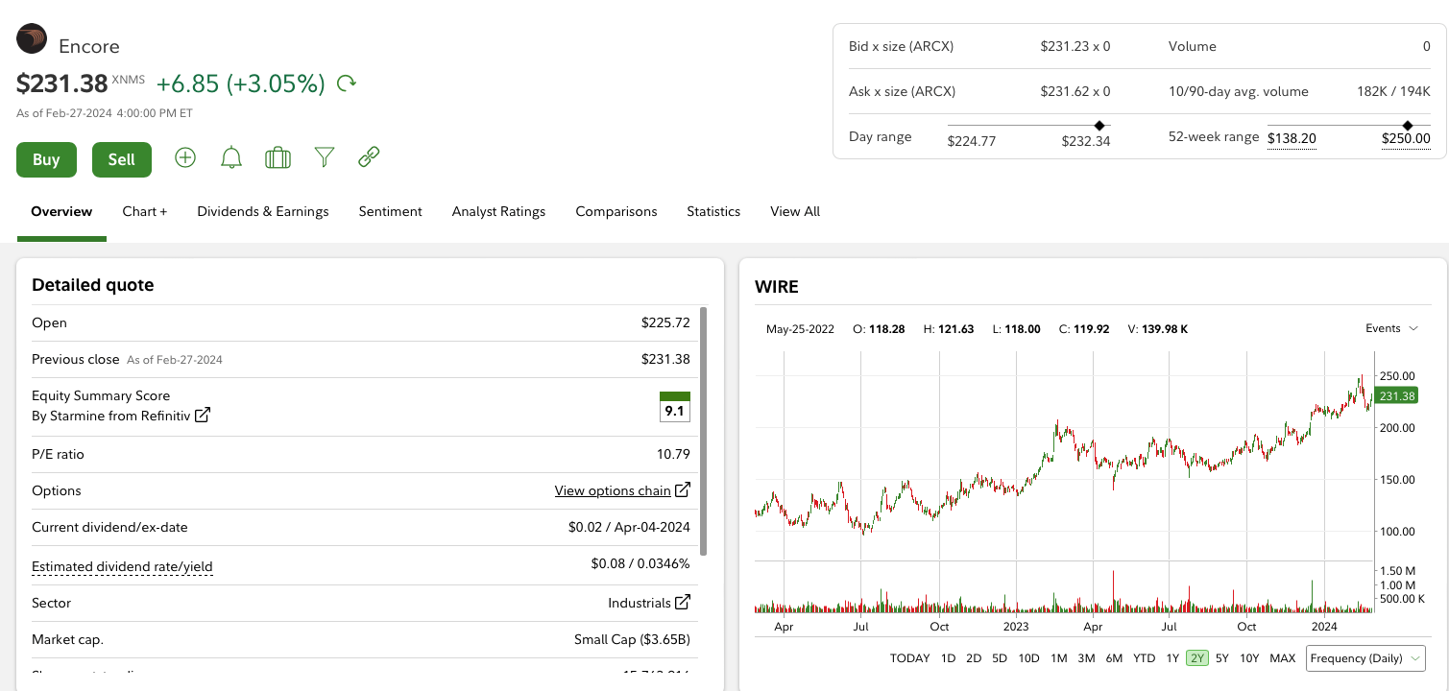1449x691 pixels.
Task: Click the bell alert icon
Action: click(x=231, y=157)
